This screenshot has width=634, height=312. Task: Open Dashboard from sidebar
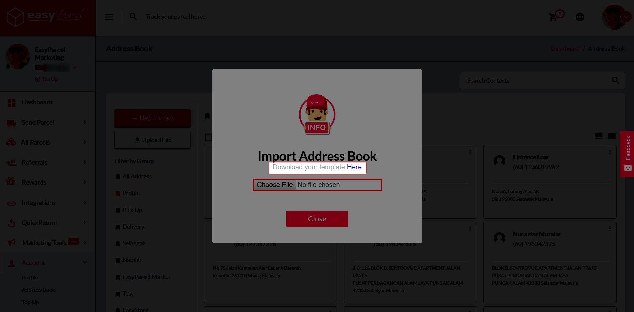[37, 102]
